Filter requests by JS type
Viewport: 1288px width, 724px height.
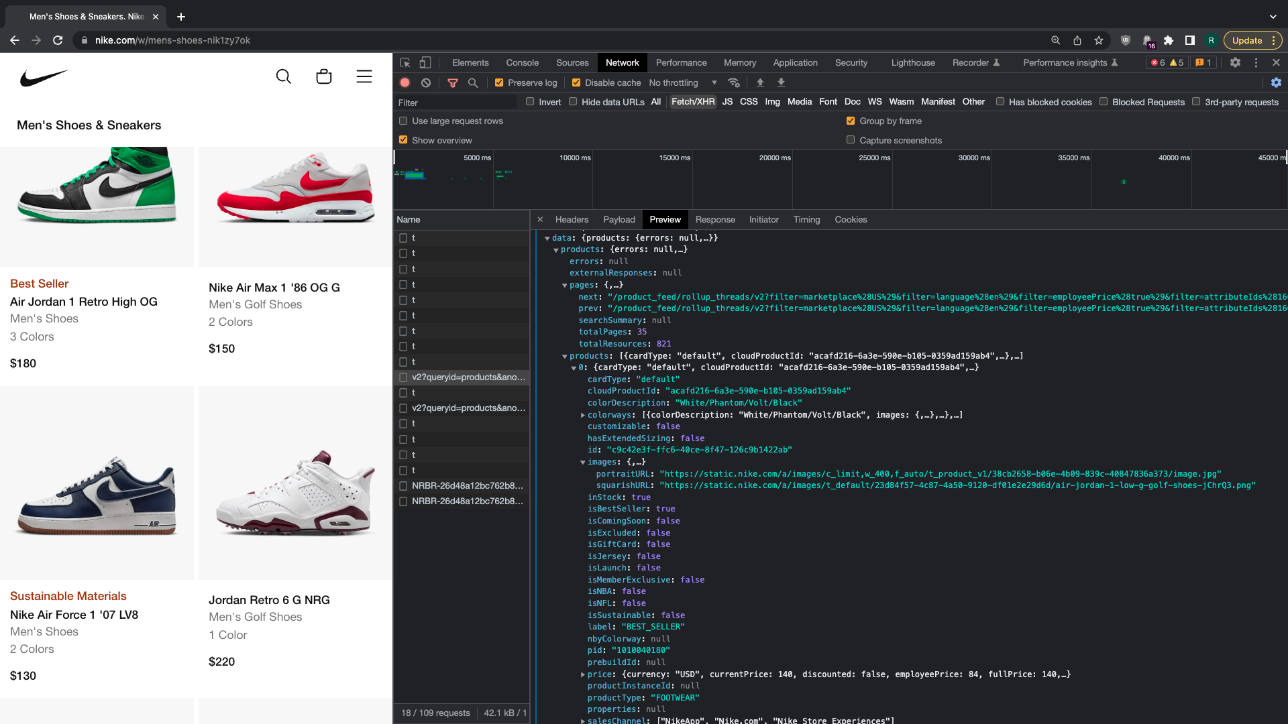[727, 102]
